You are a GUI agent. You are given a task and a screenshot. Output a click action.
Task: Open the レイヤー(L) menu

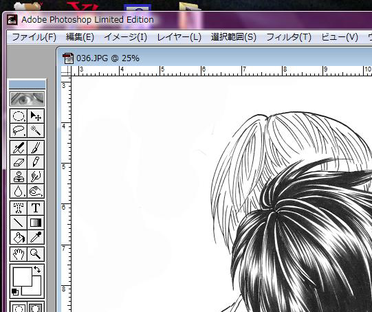[179, 37]
